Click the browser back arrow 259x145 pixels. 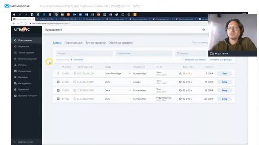tap(14, 23)
